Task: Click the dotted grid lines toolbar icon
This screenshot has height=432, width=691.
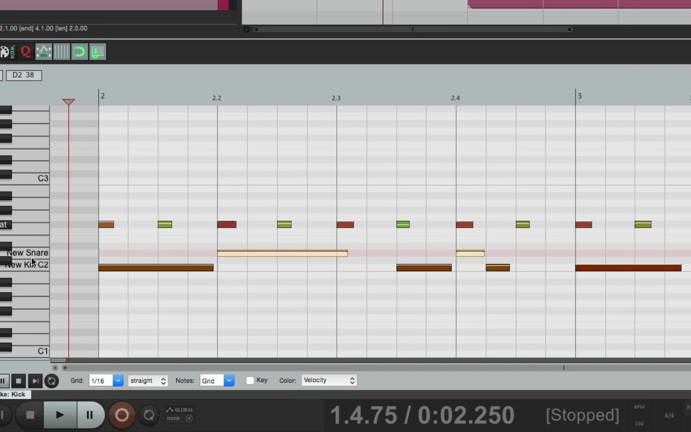Action: [62, 51]
